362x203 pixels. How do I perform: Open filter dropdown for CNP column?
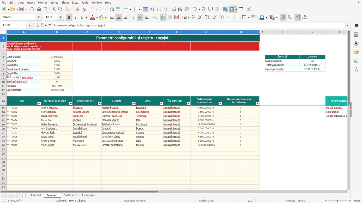click(39, 103)
